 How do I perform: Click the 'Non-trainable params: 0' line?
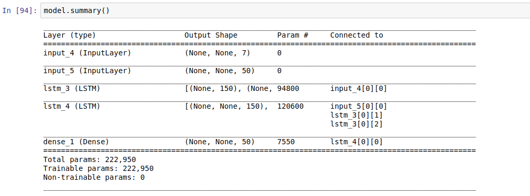pos(94,177)
